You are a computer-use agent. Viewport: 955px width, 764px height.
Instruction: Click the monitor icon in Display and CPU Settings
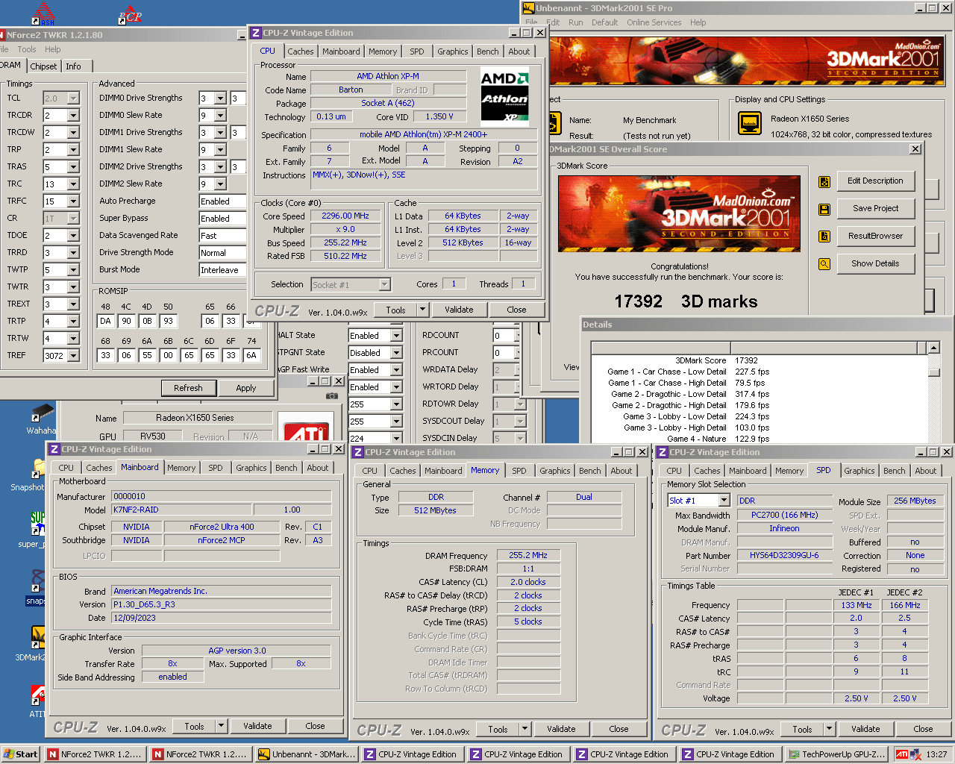(x=749, y=123)
